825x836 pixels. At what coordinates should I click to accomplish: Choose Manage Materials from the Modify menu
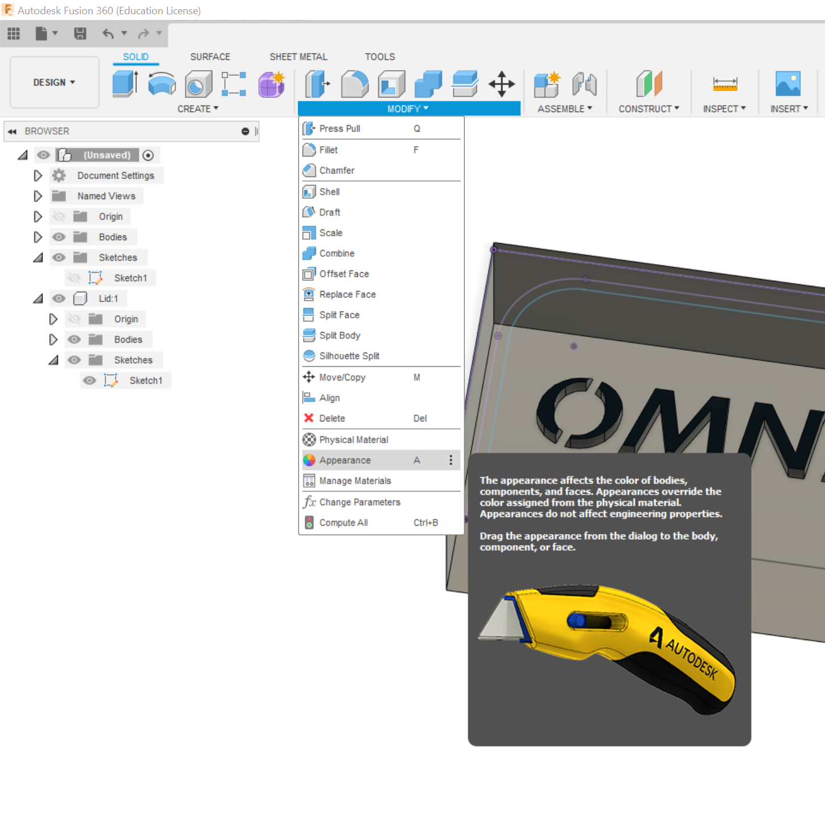point(381,481)
